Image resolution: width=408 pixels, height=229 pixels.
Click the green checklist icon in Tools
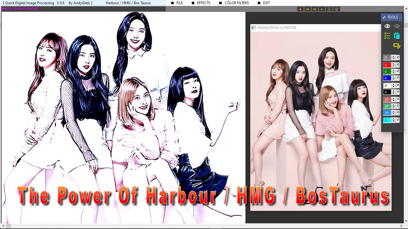click(x=387, y=36)
